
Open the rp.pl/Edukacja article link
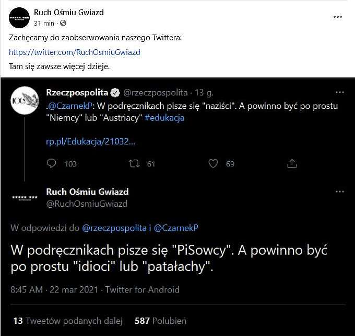(x=90, y=142)
